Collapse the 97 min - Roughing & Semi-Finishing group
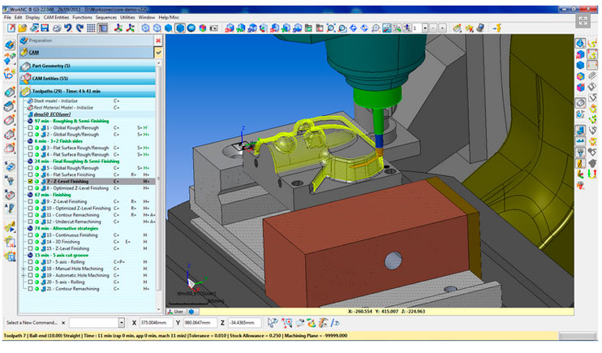 tap(30, 121)
